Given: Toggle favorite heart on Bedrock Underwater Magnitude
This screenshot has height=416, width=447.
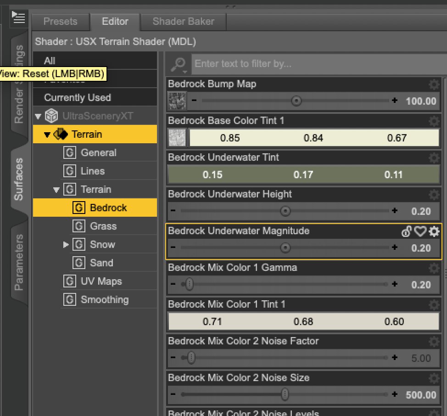Looking at the screenshot, I should pyautogui.click(x=420, y=231).
